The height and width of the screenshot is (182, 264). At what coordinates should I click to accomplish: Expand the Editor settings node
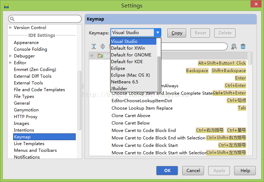click(x=10, y=63)
